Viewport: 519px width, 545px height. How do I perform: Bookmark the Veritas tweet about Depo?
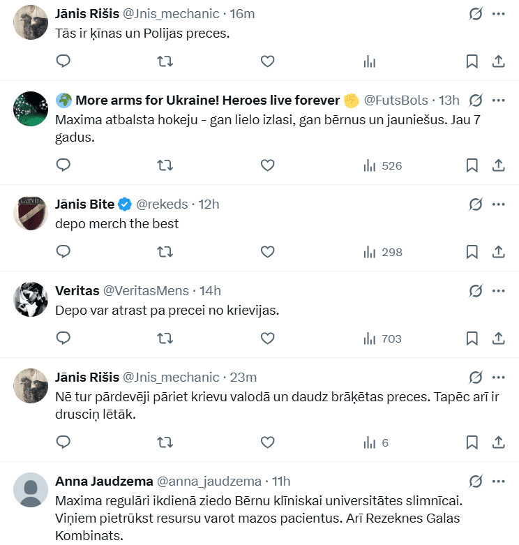[x=472, y=338]
